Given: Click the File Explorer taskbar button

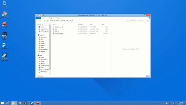Looking at the screenshot, I should pos(14,103).
